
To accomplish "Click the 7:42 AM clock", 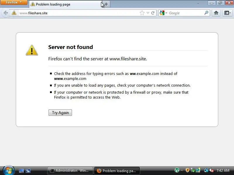I will click(x=223, y=170).
